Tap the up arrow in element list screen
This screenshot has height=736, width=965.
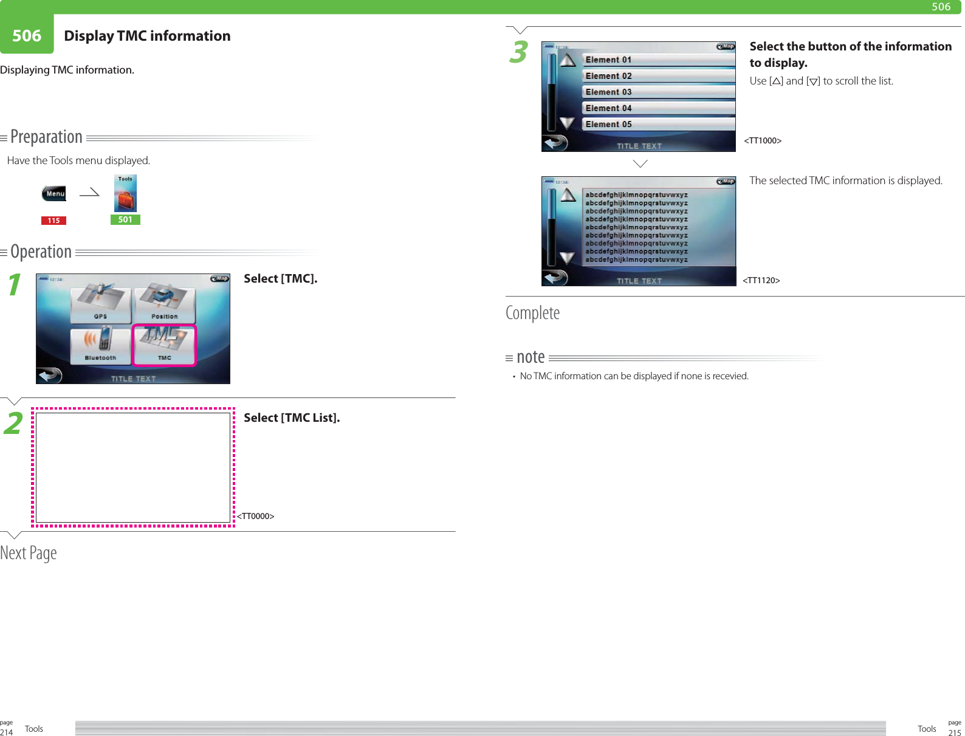pos(568,60)
